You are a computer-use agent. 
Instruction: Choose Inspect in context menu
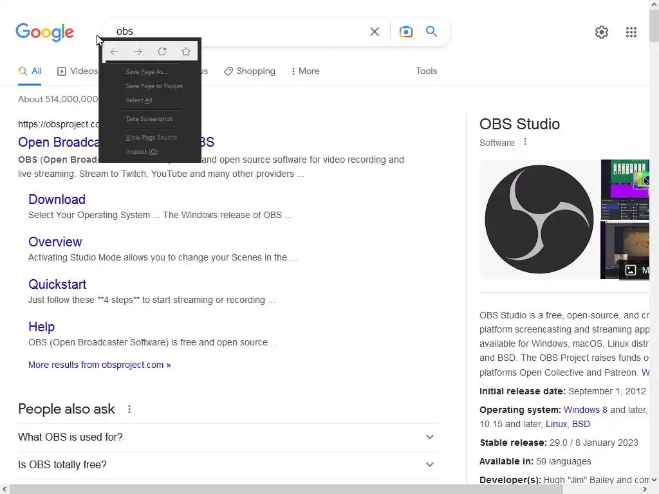click(142, 152)
